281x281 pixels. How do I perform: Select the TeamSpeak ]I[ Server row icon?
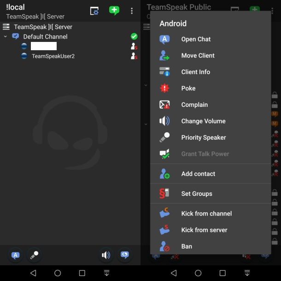6,27
